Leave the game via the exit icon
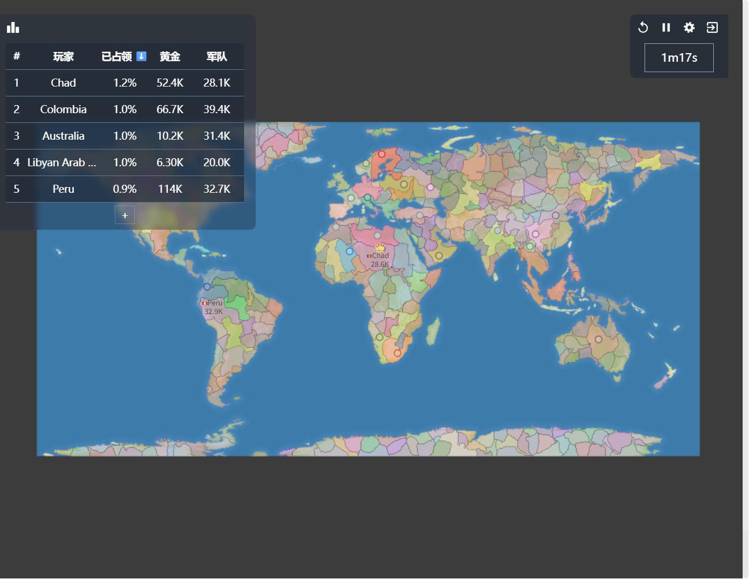 pyautogui.click(x=712, y=27)
